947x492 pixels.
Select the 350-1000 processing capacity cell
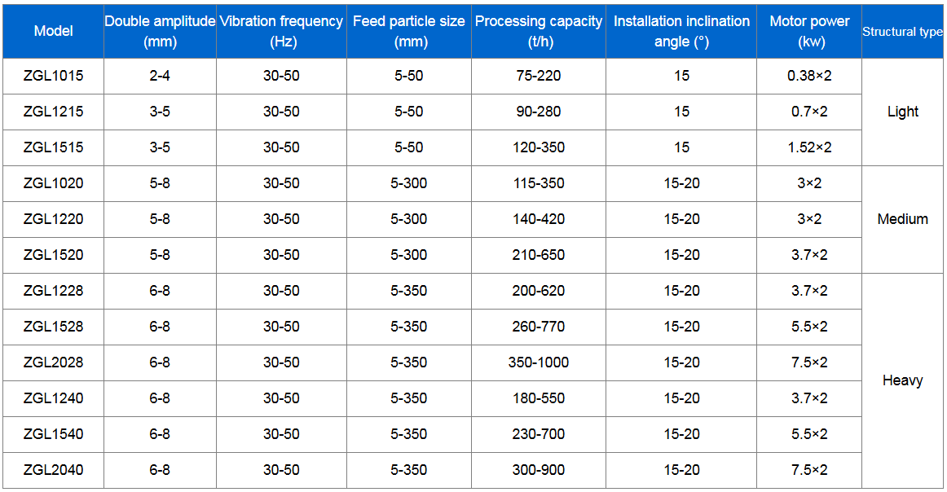(x=539, y=362)
